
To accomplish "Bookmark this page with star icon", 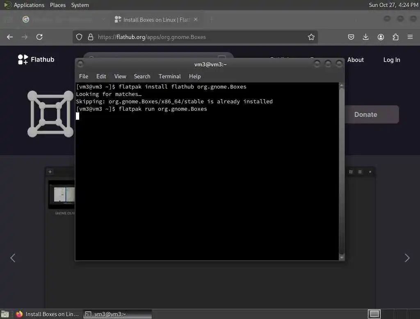I will (311, 37).
